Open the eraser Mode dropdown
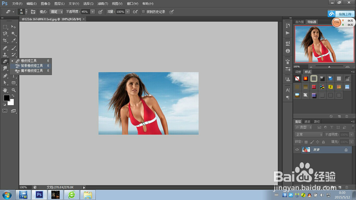Screen dimensions: 356x200 pos(56,12)
